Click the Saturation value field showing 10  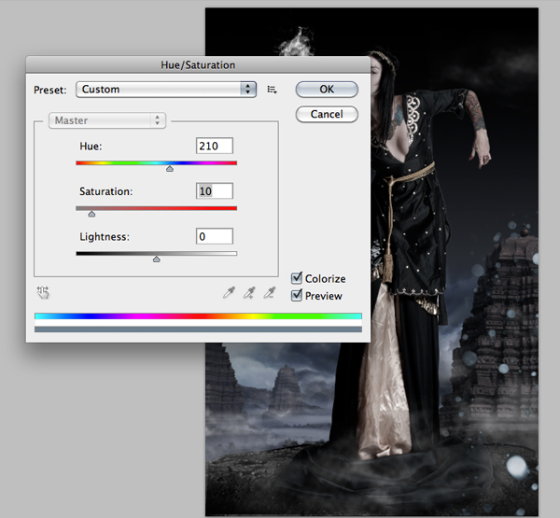[215, 190]
